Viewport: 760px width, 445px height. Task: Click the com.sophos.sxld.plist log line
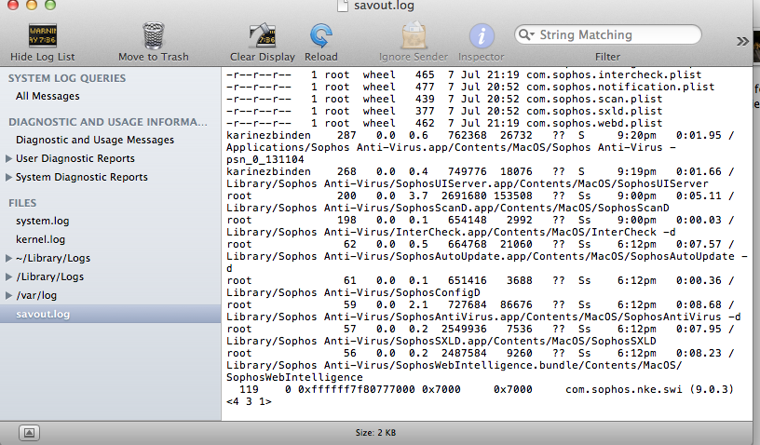click(x=444, y=111)
